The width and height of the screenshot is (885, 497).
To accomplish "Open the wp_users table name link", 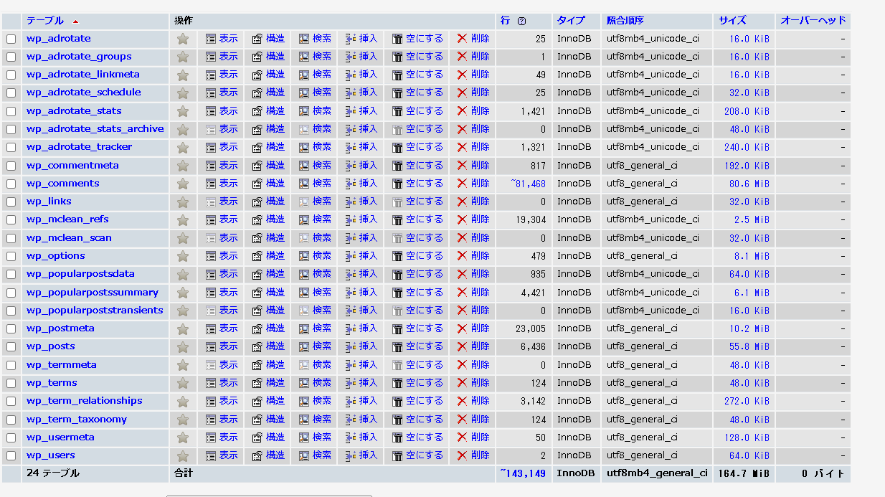I will [x=51, y=455].
